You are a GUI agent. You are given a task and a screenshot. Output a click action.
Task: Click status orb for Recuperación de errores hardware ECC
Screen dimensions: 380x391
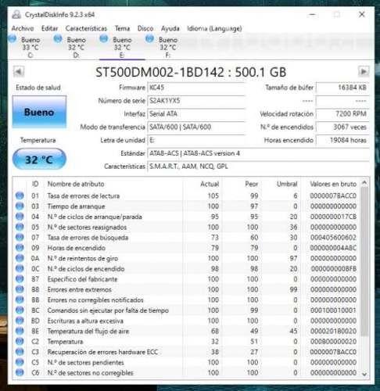(20, 352)
